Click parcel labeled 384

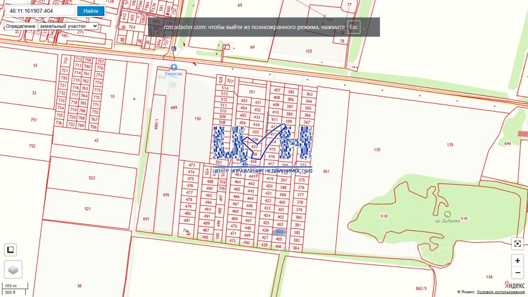point(296,248)
